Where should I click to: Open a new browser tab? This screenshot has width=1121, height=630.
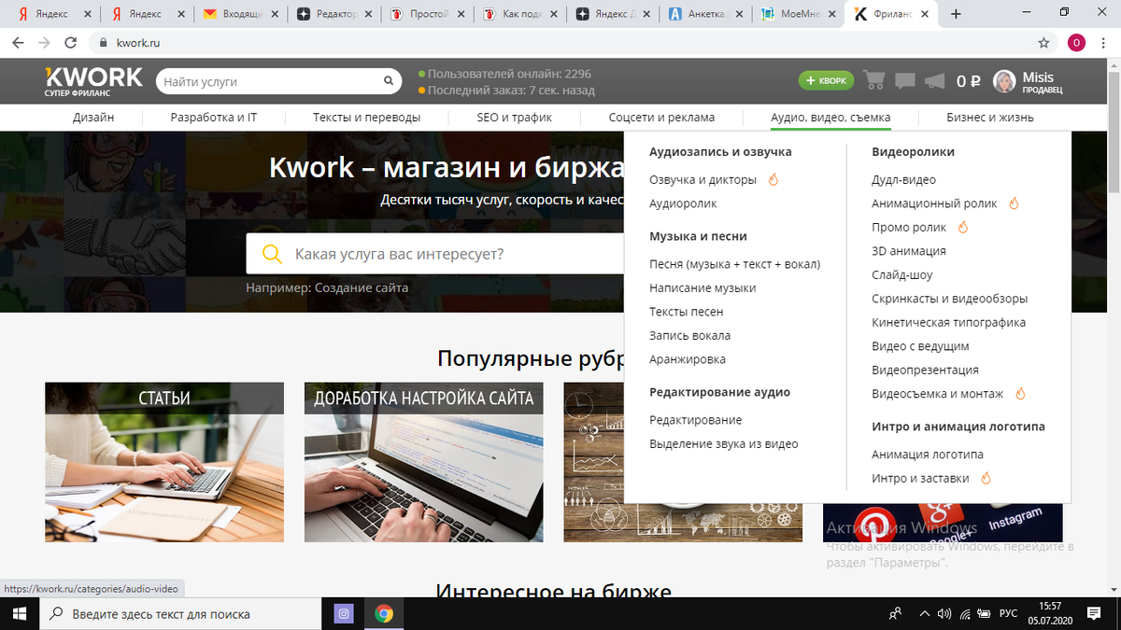click(x=956, y=14)
